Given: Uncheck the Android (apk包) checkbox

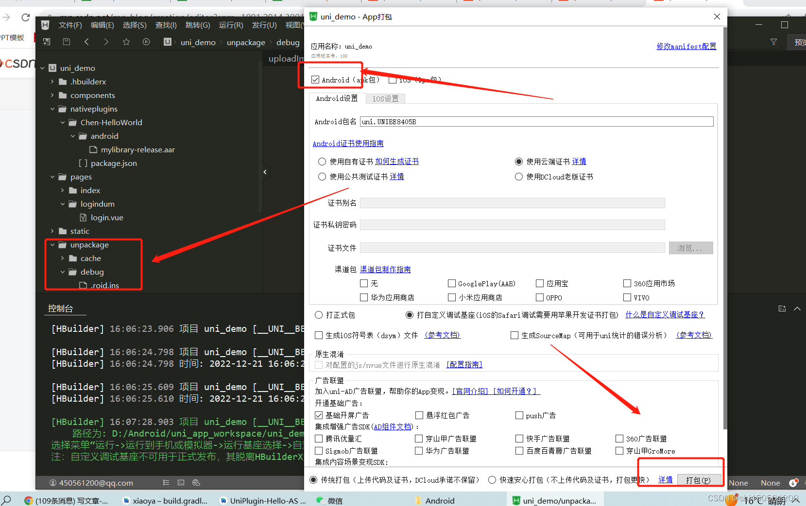Looking at the screenshot, I should click(315, 80).
